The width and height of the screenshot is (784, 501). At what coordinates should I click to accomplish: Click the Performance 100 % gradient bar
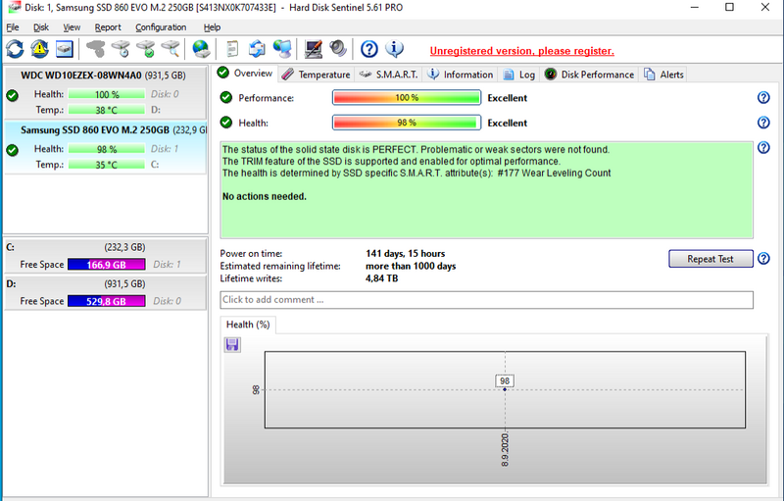click(x=407, y=97)
